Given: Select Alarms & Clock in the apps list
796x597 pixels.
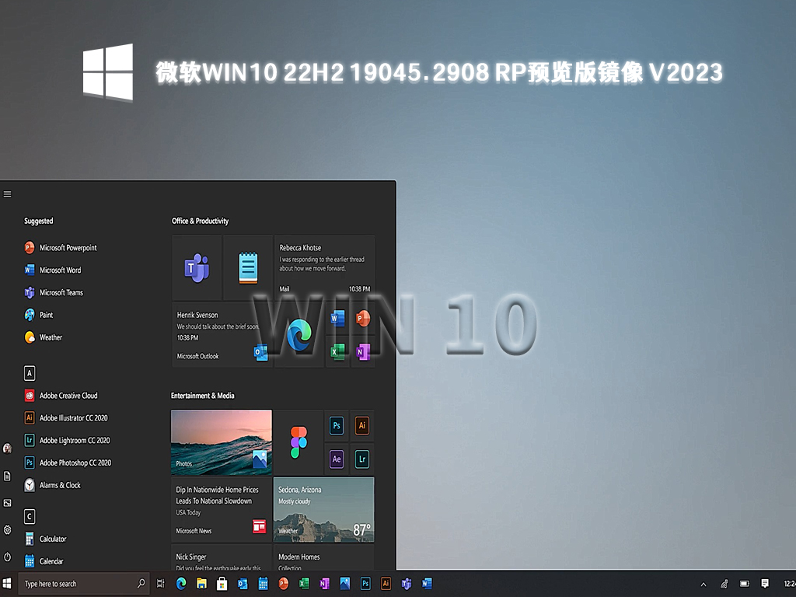Looking at the screenshot, I should point(61,485).
